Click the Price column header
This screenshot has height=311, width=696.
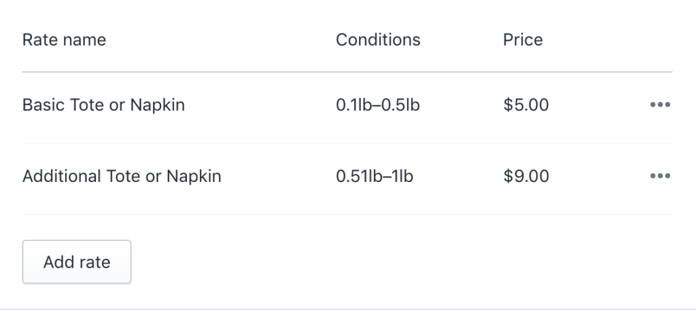(523, 40)
